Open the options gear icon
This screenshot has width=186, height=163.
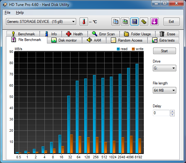144,22
